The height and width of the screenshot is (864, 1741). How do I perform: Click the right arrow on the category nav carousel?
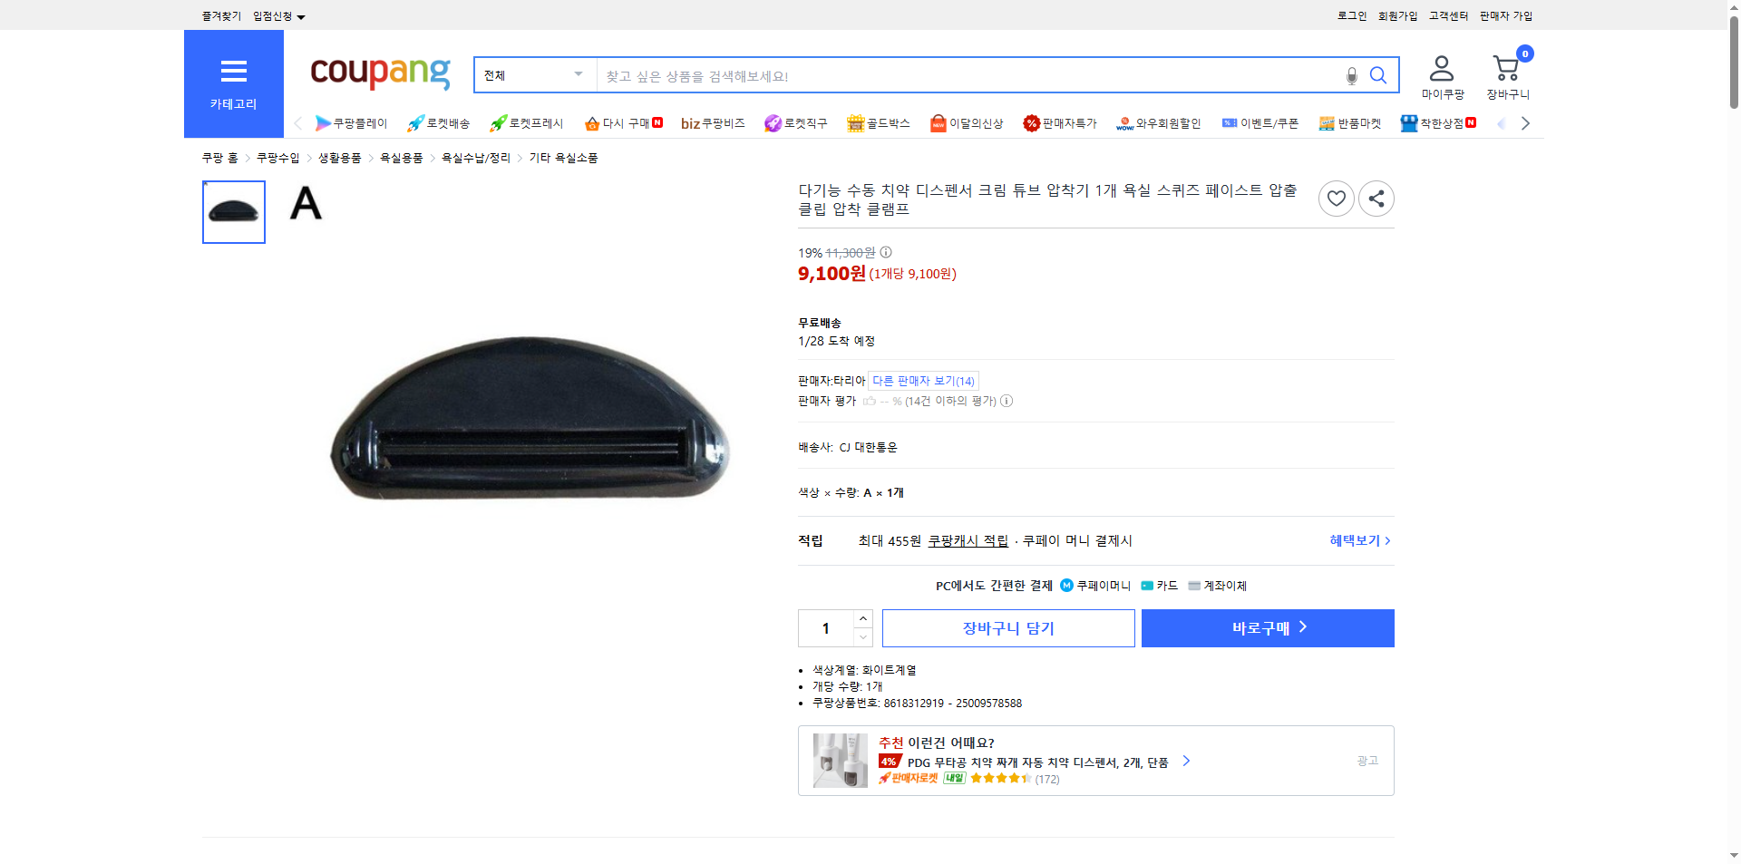pyautogui.click(x=1526, y=122)
